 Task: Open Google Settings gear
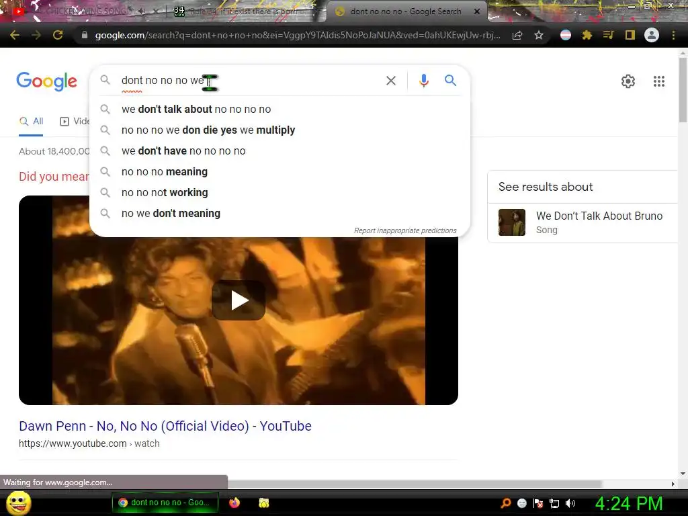coord(628,81)
